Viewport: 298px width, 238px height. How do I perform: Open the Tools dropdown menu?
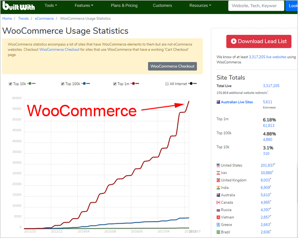click(51, 5)
